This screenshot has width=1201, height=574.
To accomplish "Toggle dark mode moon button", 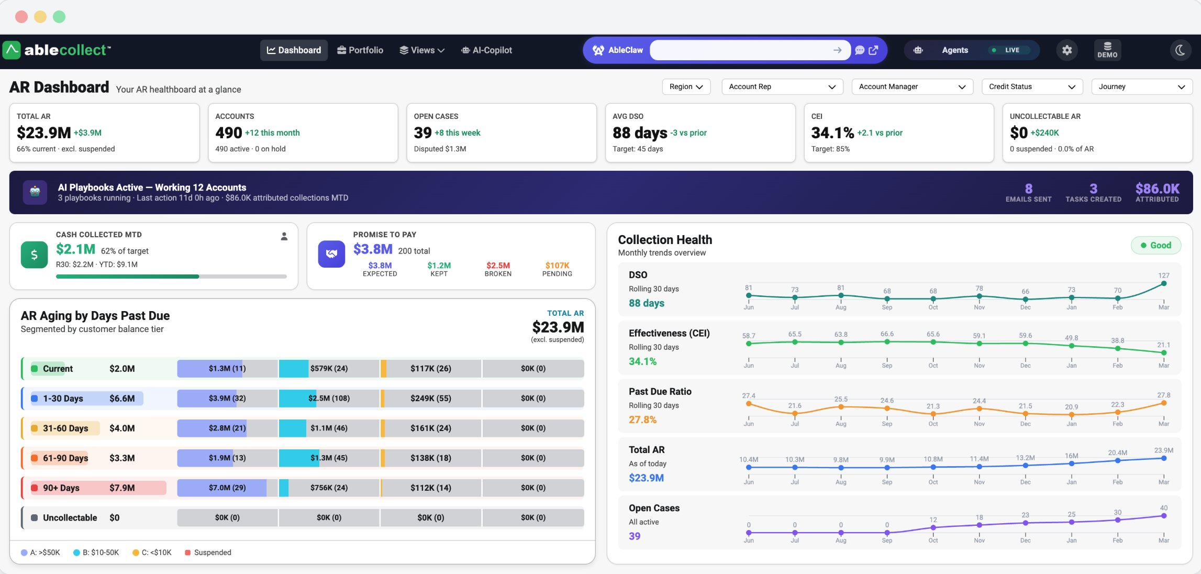I will tap(1180, 50).
